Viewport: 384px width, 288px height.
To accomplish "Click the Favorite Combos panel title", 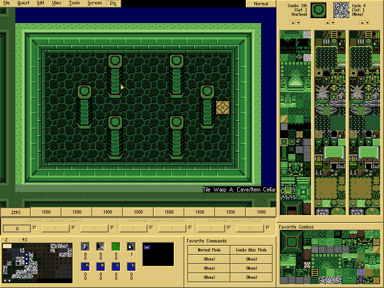I will pyautogui.click(x=296, y=227).
